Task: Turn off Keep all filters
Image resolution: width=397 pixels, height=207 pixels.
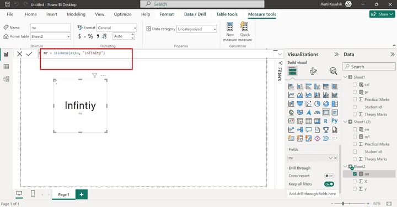Action: tap(329, 184)
